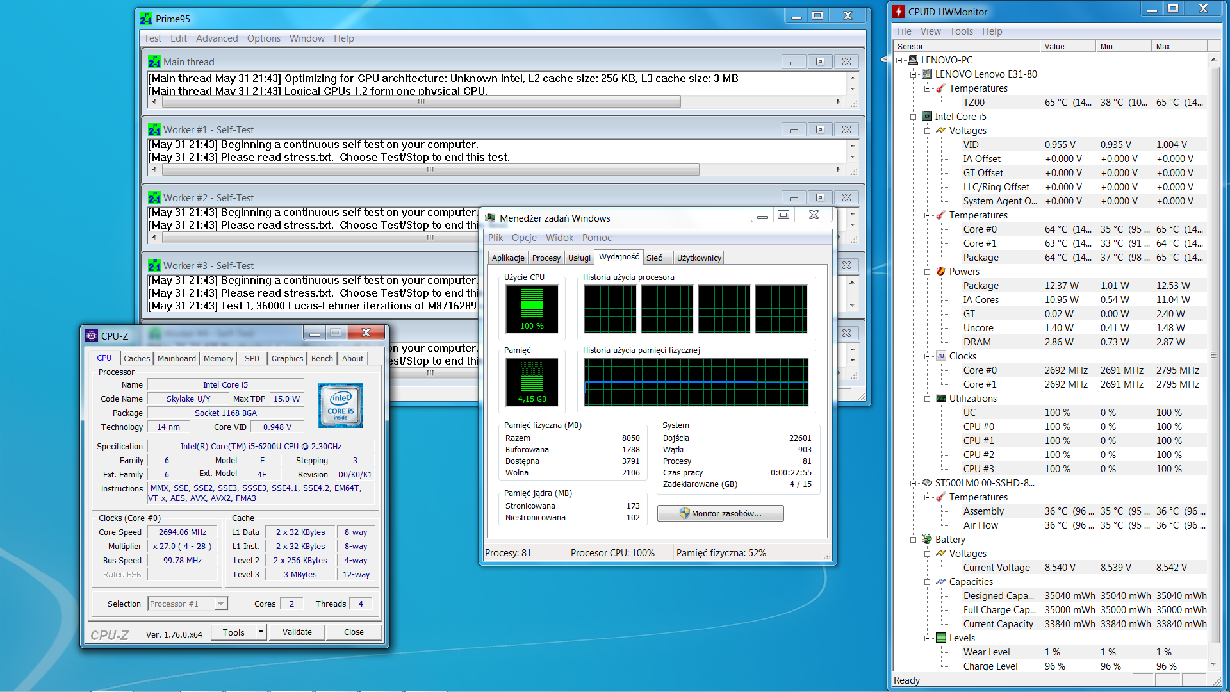1230x692 pixels.
Task: Click the LENOVO-PC computer icon in sensor tree
Action: click(x=913, y=60)
